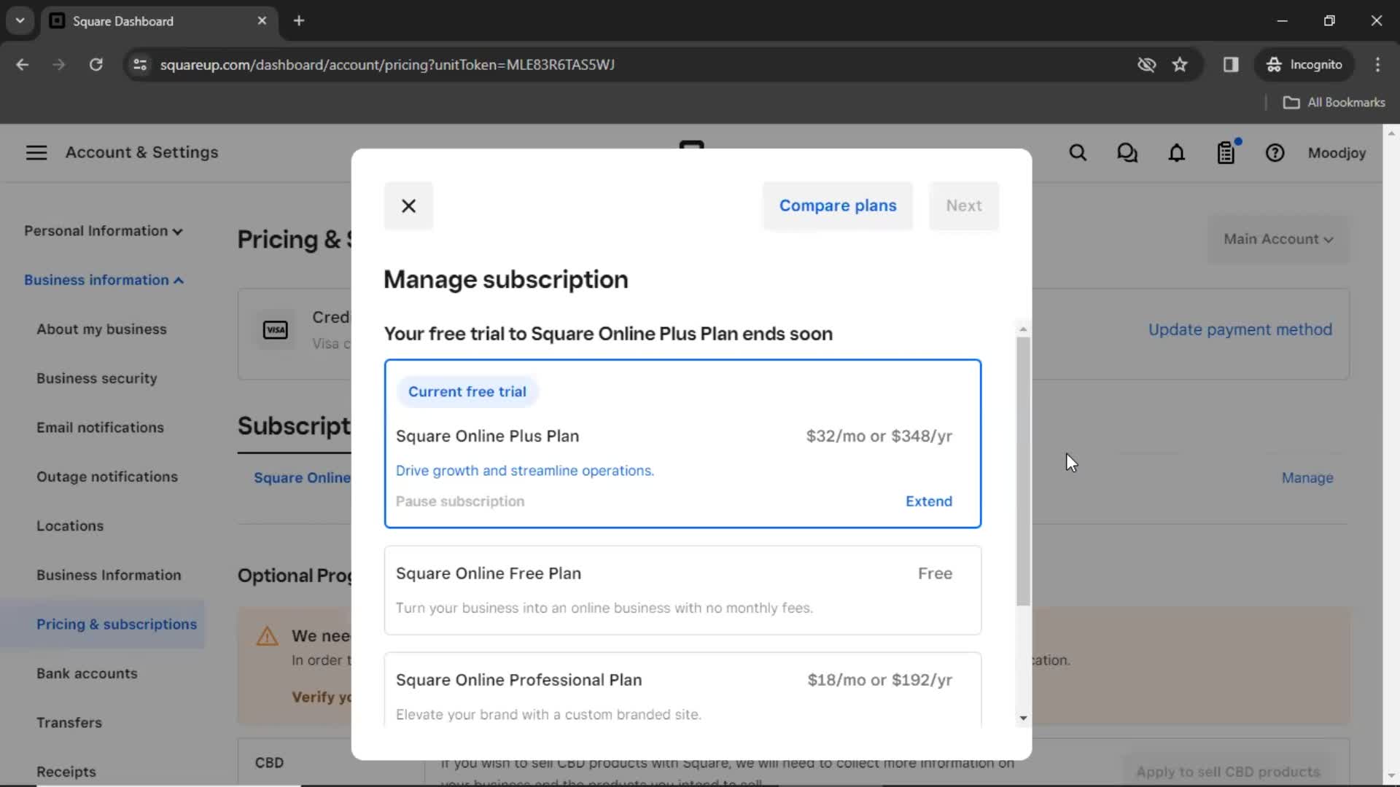
Task: Click the Incognito indicator
Action: click(x=1304, y=65)
